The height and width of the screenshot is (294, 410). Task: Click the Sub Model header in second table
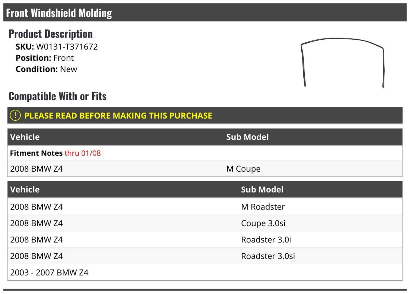pos(262,190)
